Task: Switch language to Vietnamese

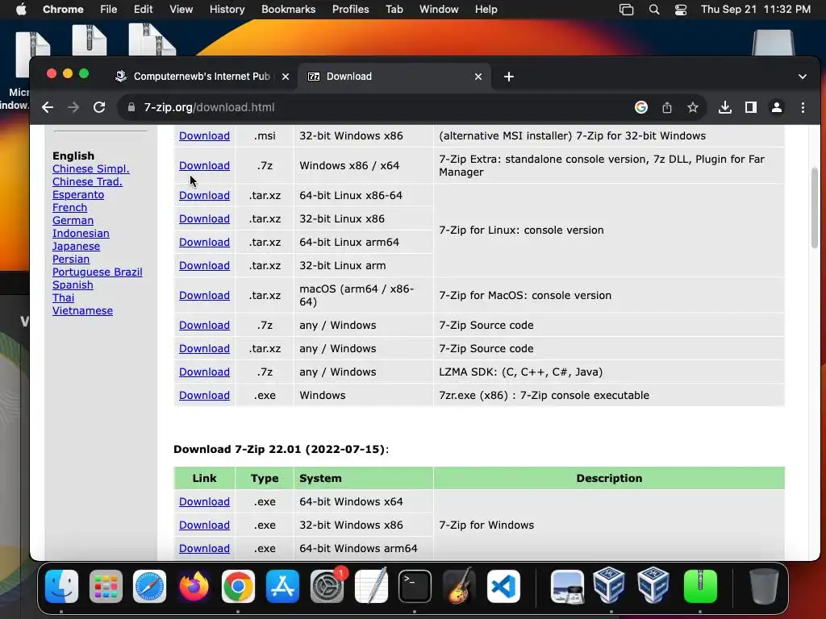Action: coord(82,310)
